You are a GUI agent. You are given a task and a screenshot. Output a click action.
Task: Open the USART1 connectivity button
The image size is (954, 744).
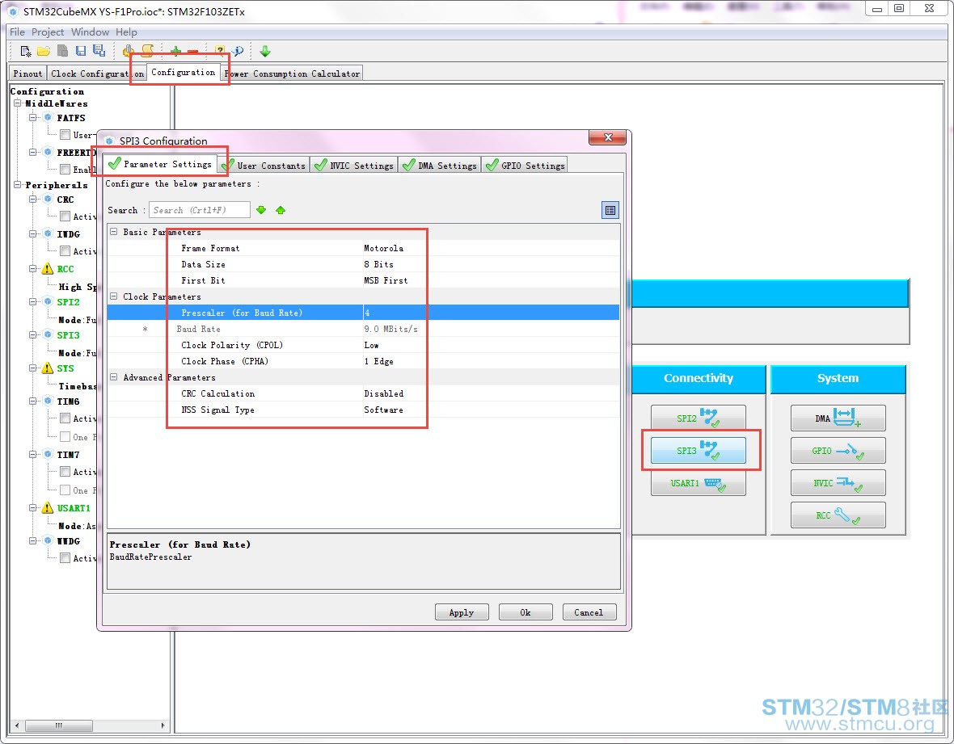698,483
